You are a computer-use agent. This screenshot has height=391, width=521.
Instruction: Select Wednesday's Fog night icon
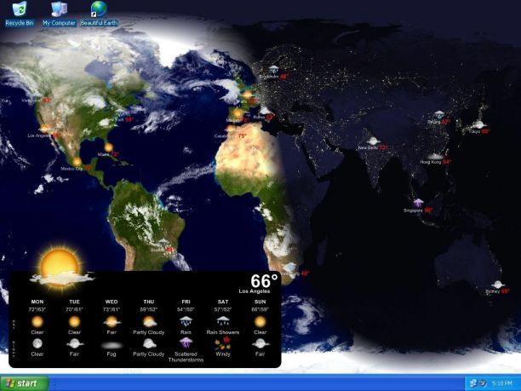tap(112, 345)
